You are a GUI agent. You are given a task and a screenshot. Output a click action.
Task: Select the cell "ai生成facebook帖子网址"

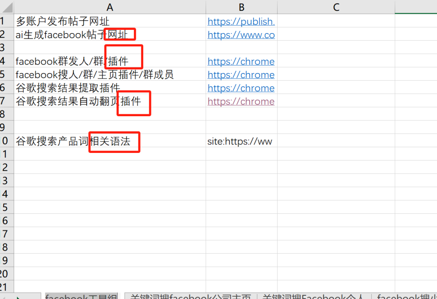coord(110,34)
